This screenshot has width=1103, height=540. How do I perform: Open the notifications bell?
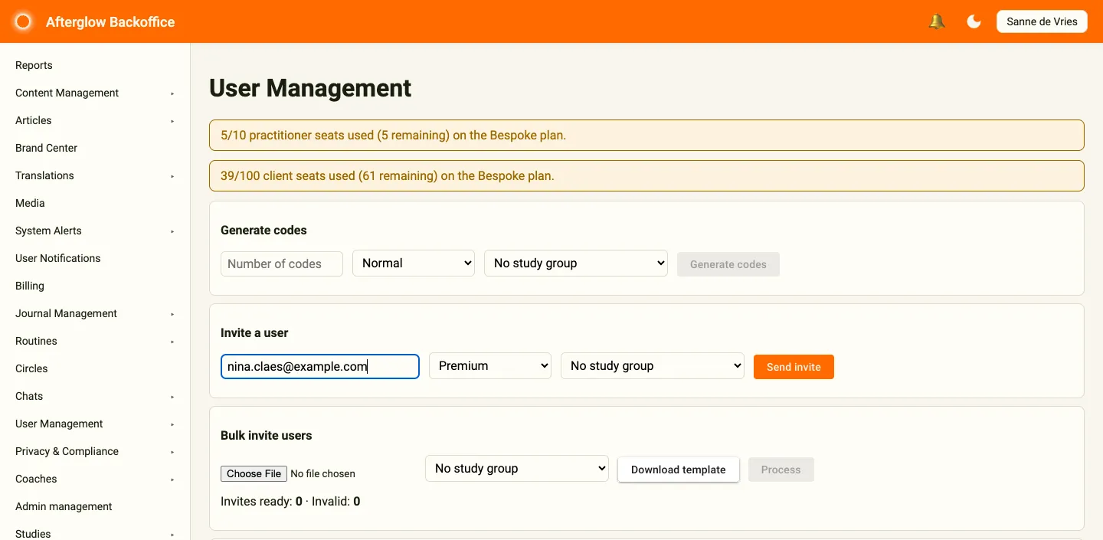click(x=936, y=21)
